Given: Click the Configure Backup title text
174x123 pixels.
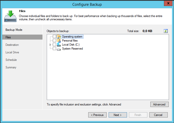Looking at the screenshot, I should coord(87,5).
